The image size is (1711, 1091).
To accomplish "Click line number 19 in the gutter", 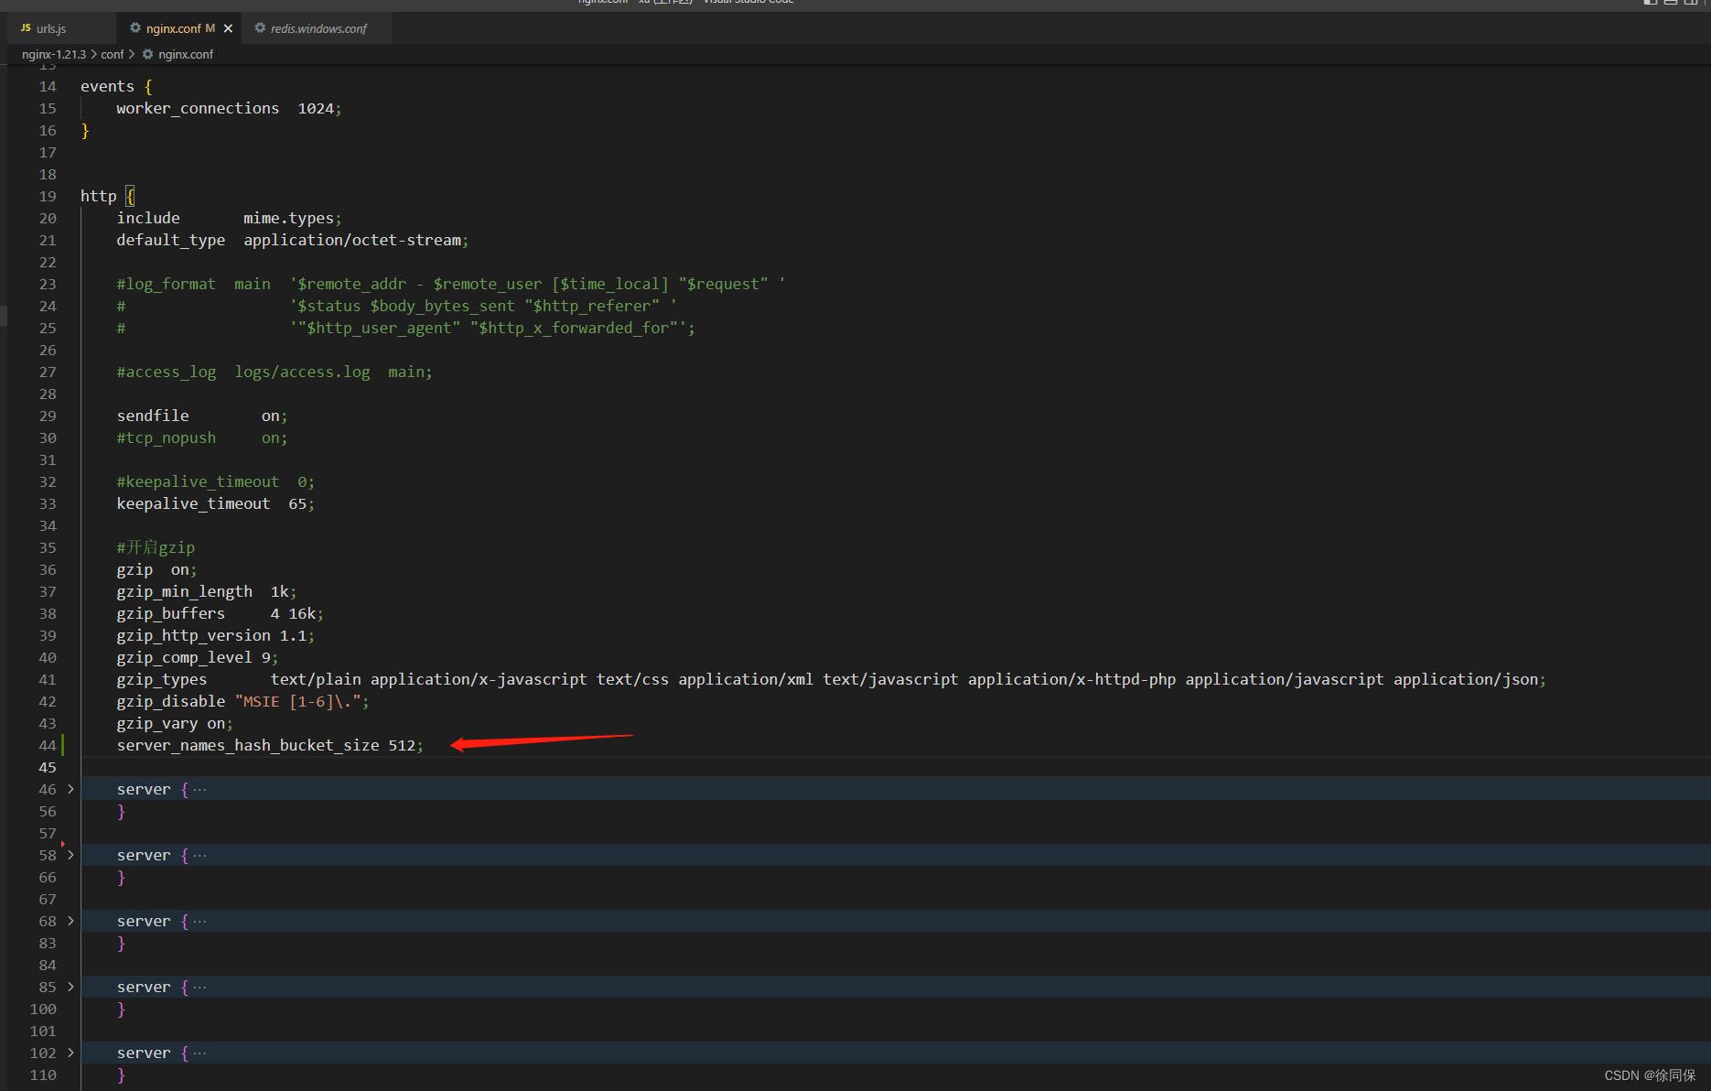I will point(48,196).
